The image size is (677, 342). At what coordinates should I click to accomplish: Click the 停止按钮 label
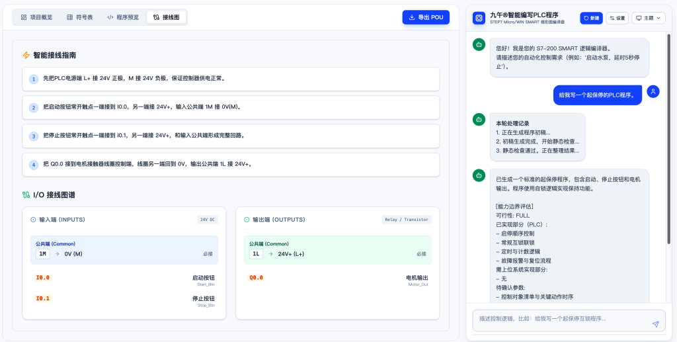coord(204,298)
